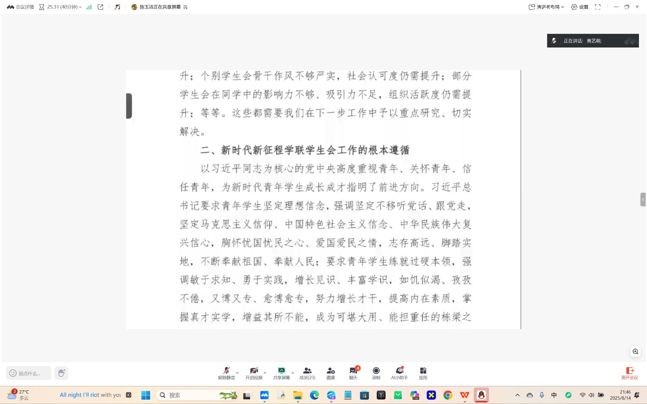Expand the meeting timer 25:31 dropdown
This screenshot has height=404, width=647.
(80, 6)
